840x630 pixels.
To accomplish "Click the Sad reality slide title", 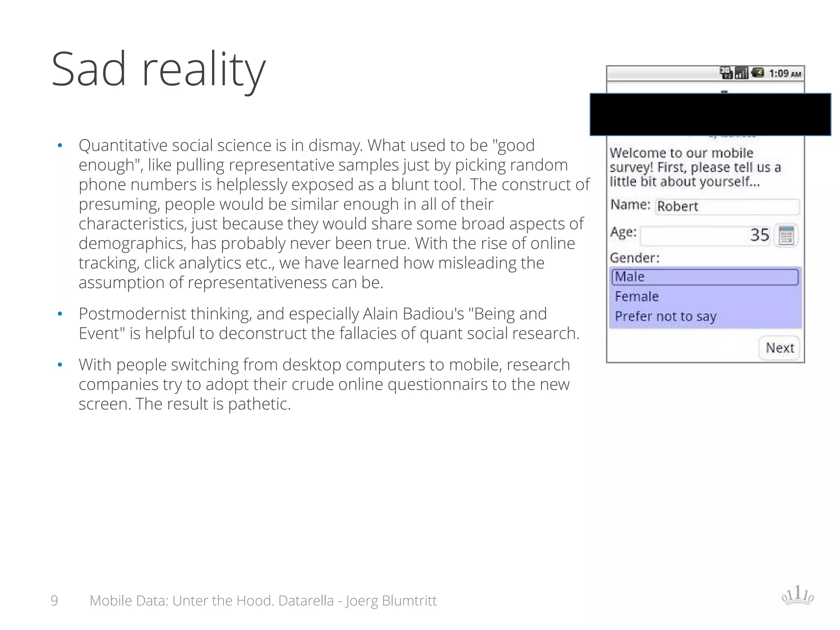I will (159, 69).
